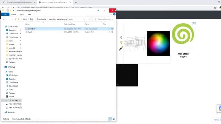This screenshot has height=124, width=221.
Task: Click the color wheel ad thumbnail
Action: click(159, 43)
